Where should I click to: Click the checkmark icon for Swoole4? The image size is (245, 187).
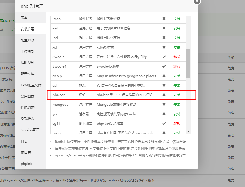tap(164, 66)
